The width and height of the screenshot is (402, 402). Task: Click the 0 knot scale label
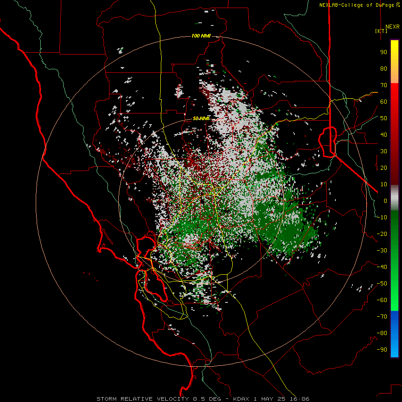click(385, 201)
